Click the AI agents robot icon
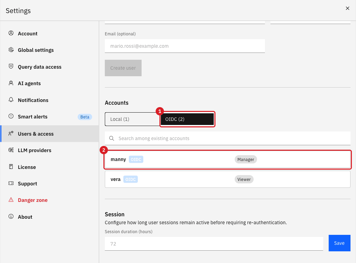The height and width of the screenshot is (263, 356). [x=11, y=83]
